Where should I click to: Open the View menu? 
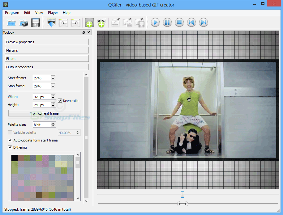tap(39, 13)
